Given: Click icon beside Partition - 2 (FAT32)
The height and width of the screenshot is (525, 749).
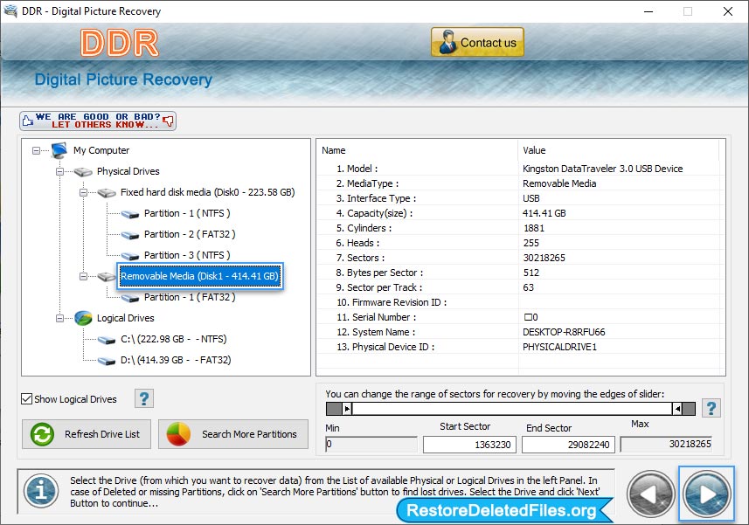Looking at the screenshot, I should pos(130,235).
